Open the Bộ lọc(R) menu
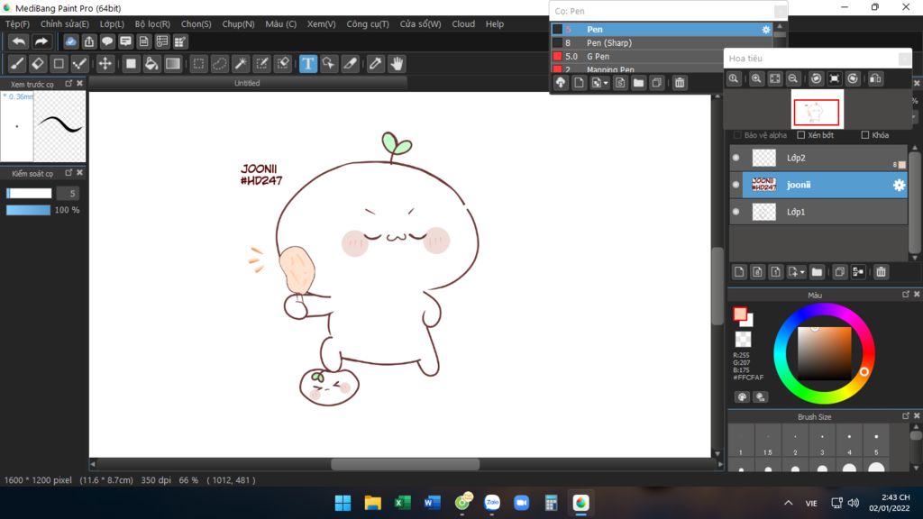The height and width of the screenshot is (519, 923). click(x=152, y=24)
